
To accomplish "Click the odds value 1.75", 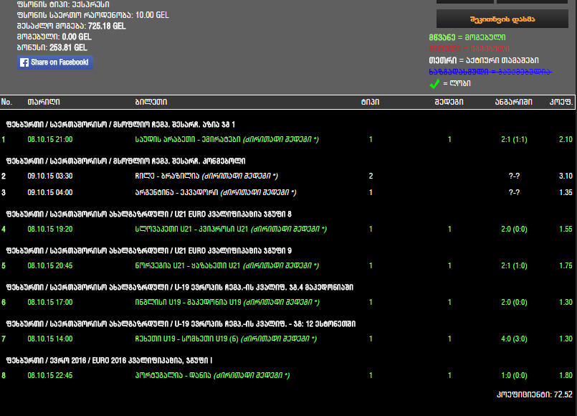I will coord(566,265).
